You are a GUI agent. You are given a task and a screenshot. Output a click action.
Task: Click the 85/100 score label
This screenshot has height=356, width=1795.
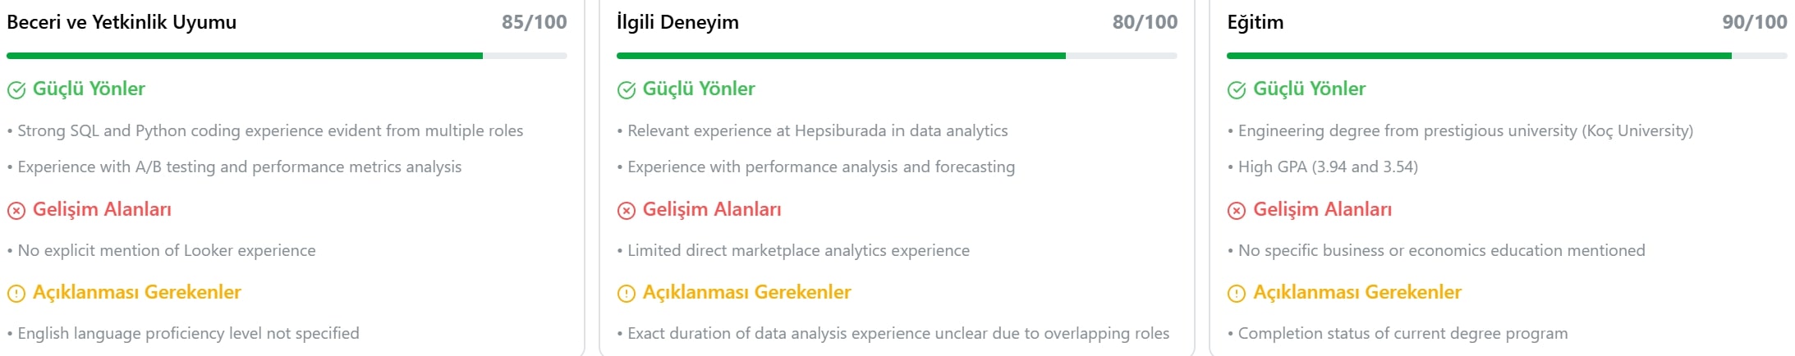click(534, 22)
